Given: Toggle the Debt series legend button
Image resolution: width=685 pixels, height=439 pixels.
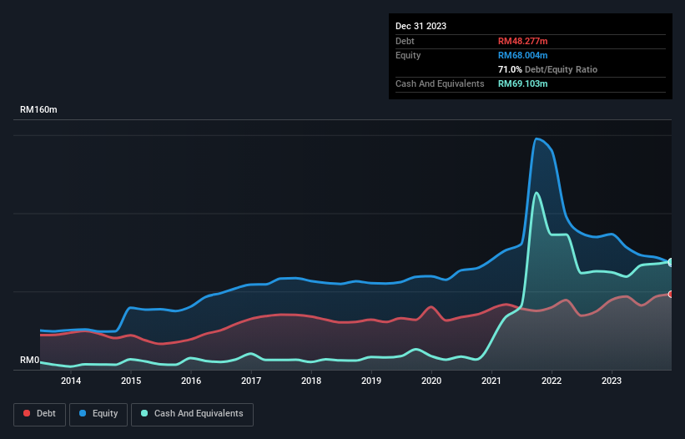Looking at the screenshot, I should (x=40, y=414).
